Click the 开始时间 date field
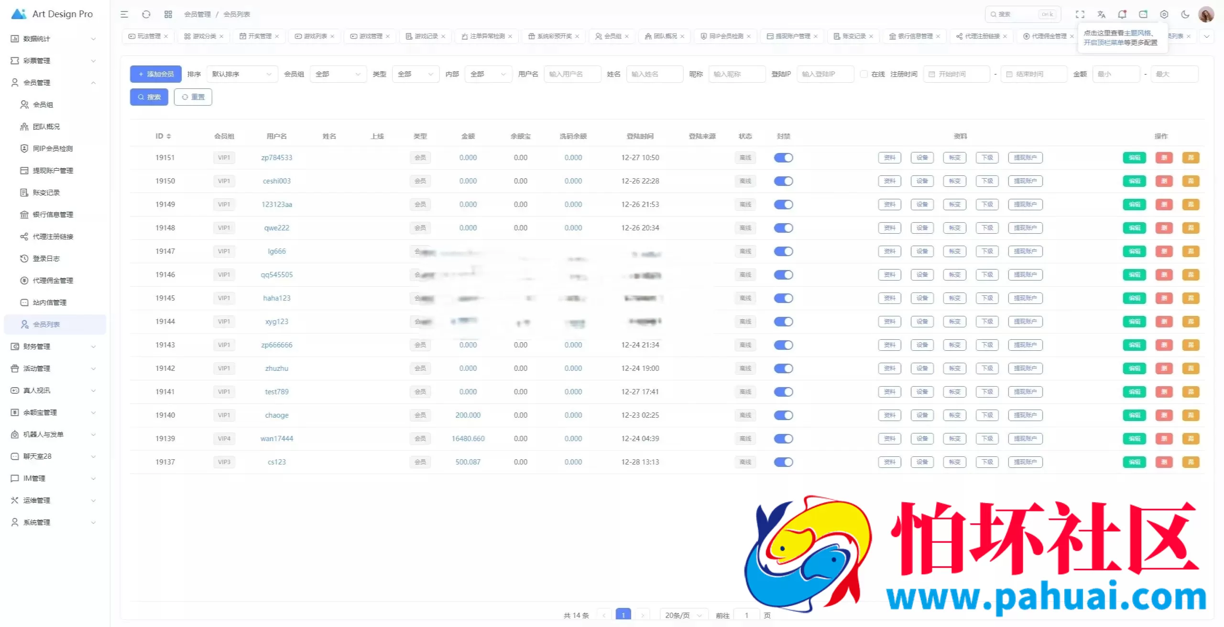 point(956,74)
